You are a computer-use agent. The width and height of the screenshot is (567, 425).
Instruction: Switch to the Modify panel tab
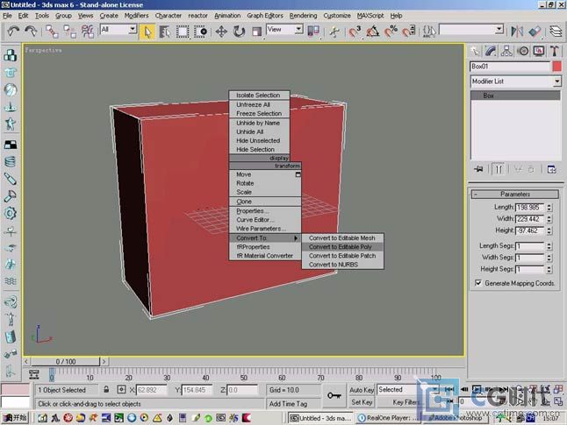[491, 52]
